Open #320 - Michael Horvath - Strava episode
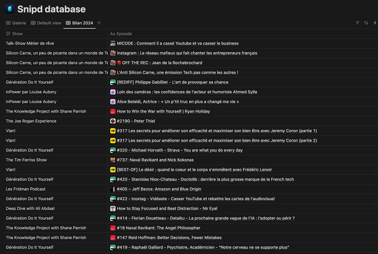This screenshot has width=378, height=254. click(x=180, y=150)
